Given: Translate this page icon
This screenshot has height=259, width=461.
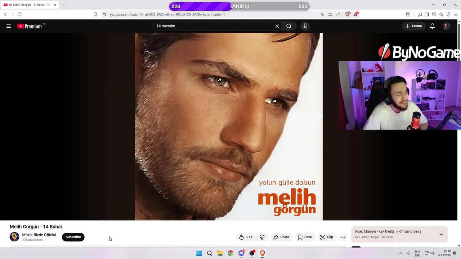Looking at the screenshot, I should point(322,14).
